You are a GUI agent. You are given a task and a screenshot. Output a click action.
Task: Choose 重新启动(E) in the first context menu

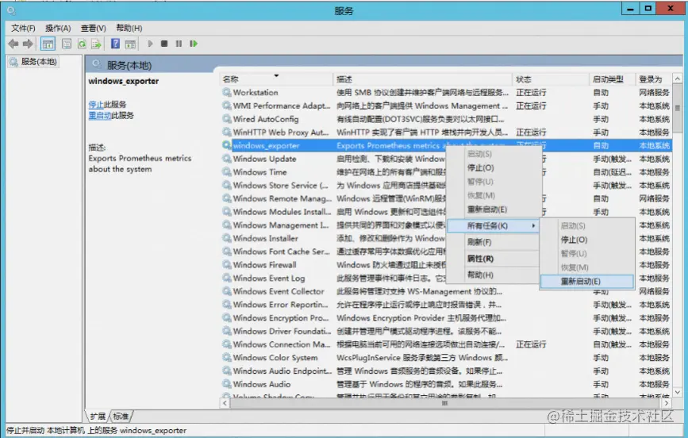493,209
